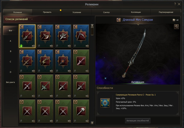Click the Активация способностей button
This screenshot has height=128, width=184.
tap(138, 121)
